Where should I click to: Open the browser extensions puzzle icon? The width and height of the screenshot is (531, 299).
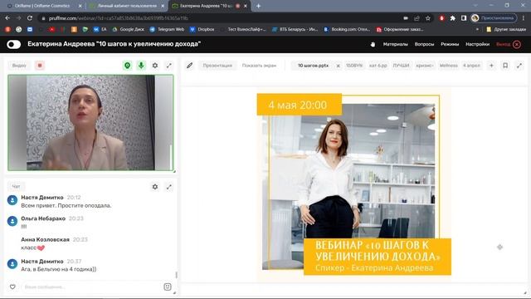coord(453,18)
